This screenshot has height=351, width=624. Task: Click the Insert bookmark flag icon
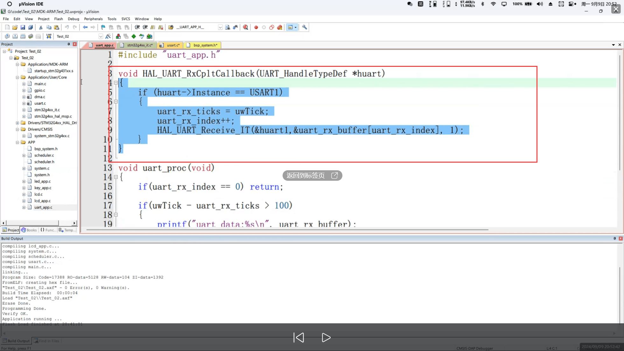point(103,27)
